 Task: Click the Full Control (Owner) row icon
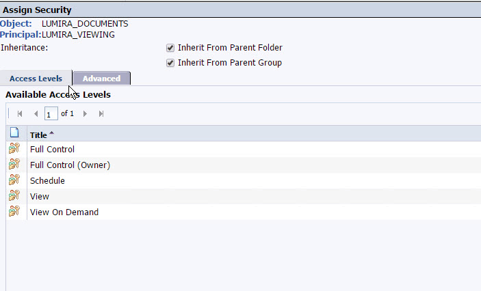click(14, 165)
